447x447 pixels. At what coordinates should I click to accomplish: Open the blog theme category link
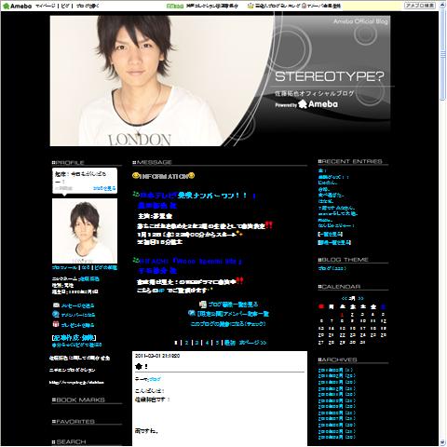[x=332, y=268]
